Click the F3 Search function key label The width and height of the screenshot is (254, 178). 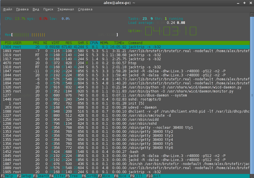[41, 176]
